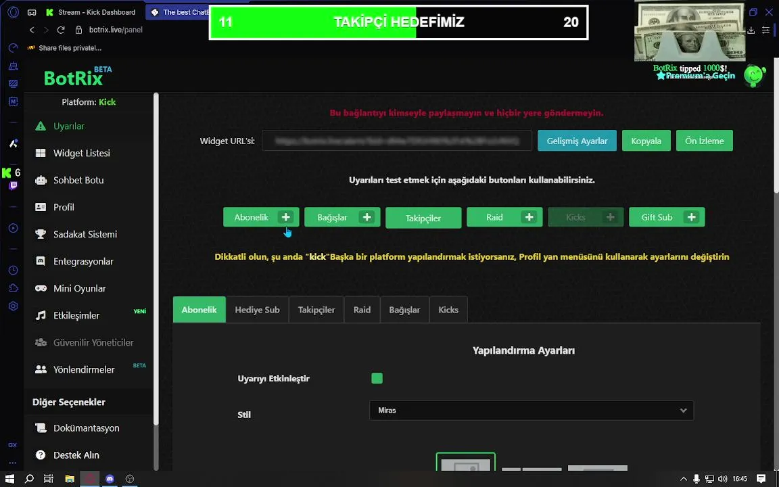Open the taskbar volume speaker icon

(x=722, y=479)
